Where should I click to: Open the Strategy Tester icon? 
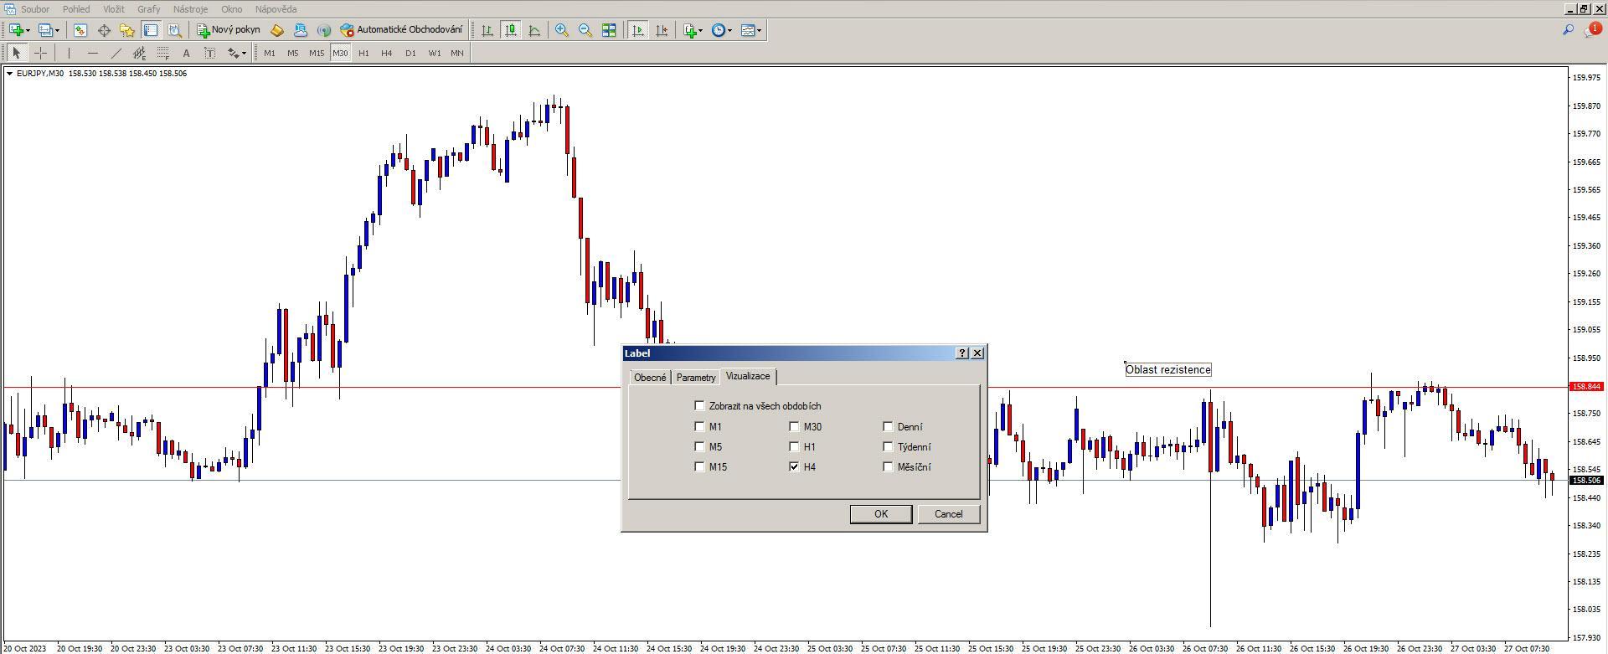pos(174,30)
